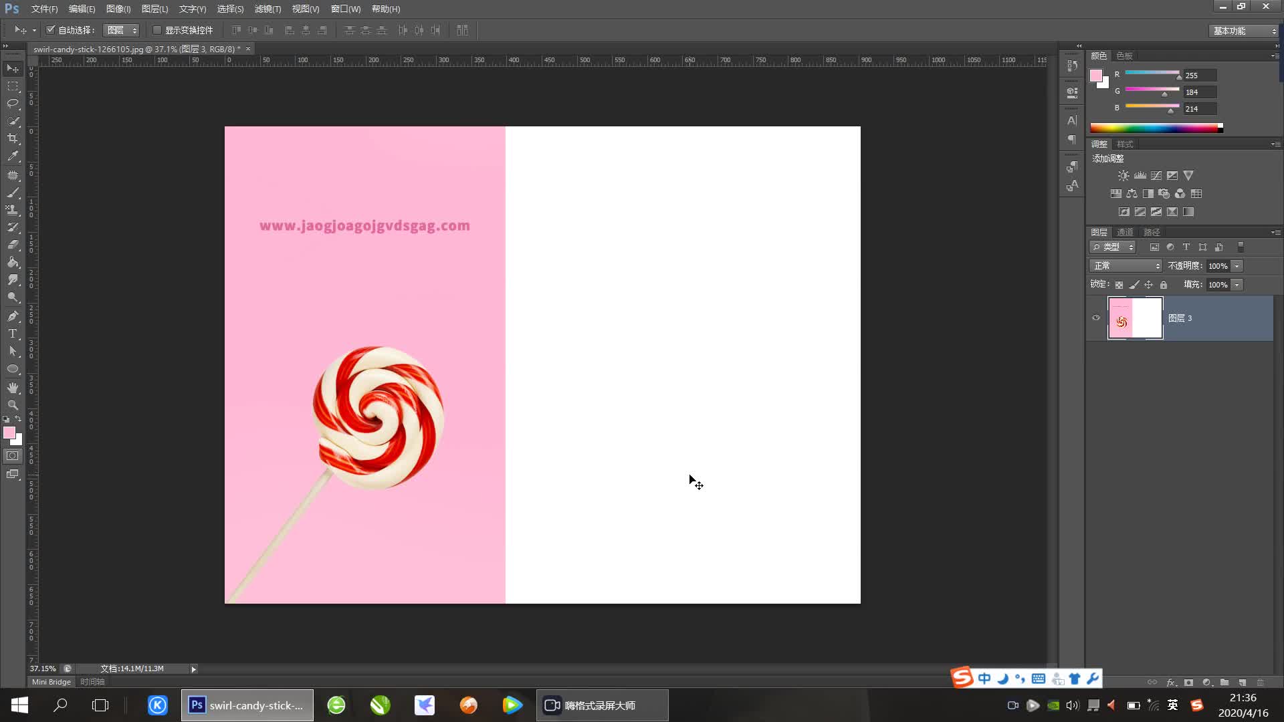
Task: Select the Horizontal Type tool
Action: click(x=13, y=334)
